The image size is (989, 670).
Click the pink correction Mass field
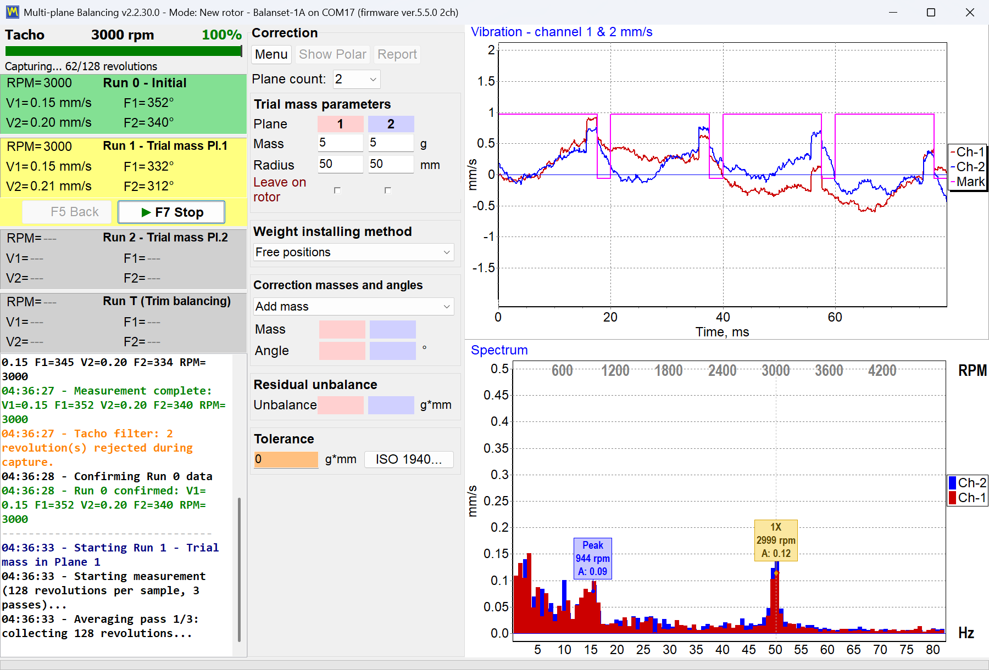(x=342, y=329)
